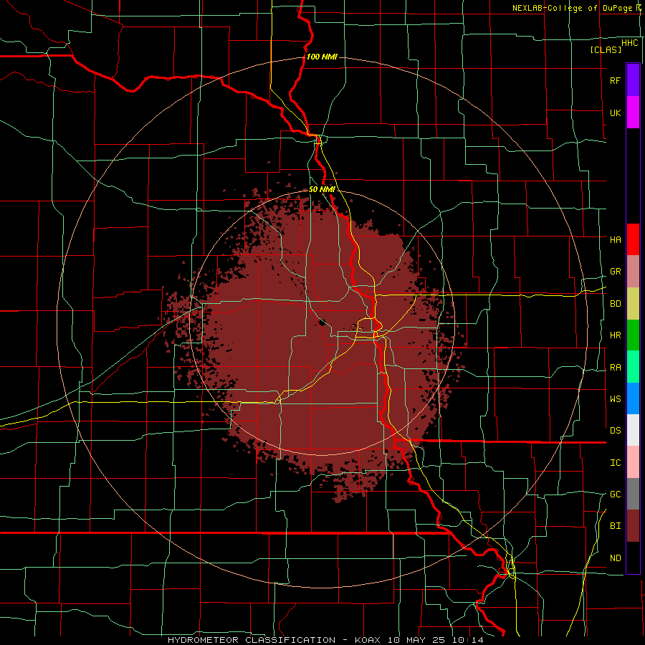
Task: Click the 100 NMI range ring label
Action: (x=322, y=57)
